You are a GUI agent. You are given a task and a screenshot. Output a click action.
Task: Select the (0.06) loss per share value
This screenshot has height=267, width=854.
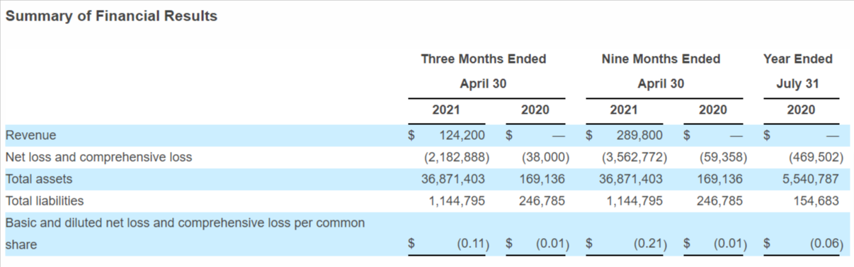(x=826, y=244)
